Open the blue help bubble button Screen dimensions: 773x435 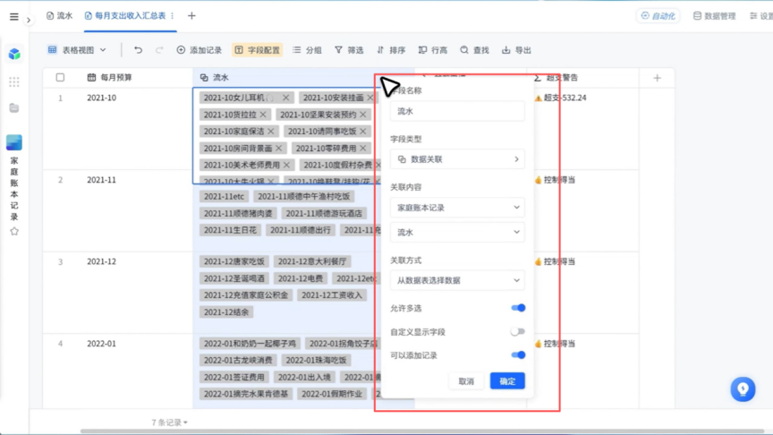(x=743, y=389)
